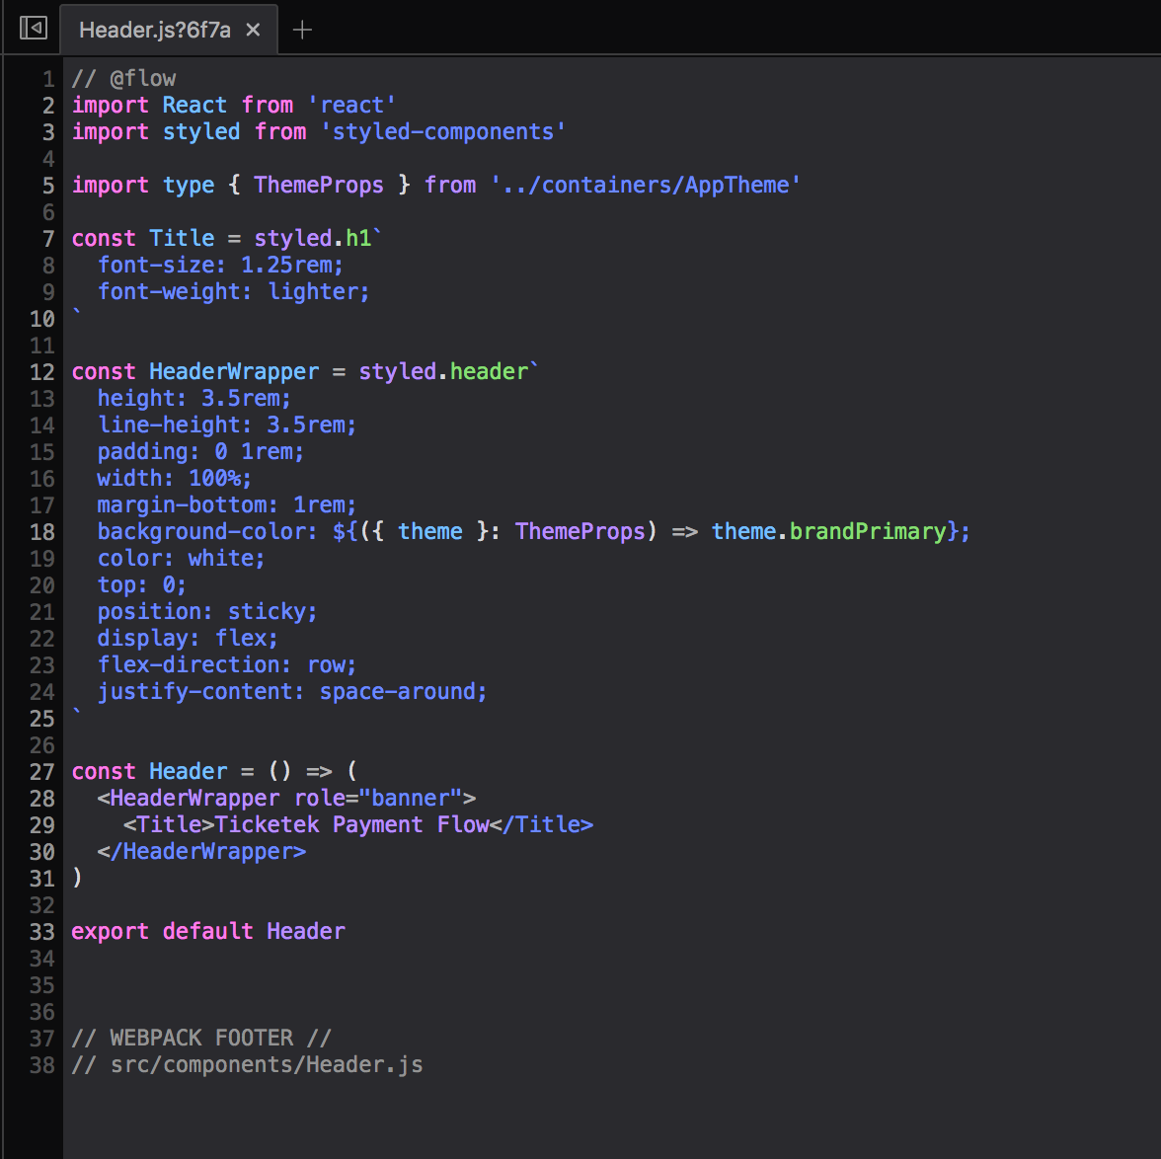Image resolution: width=1161 pixels, height=1159 pixels.
Task: Click 'export default Header' on line 33
Action: coord(207,931)
